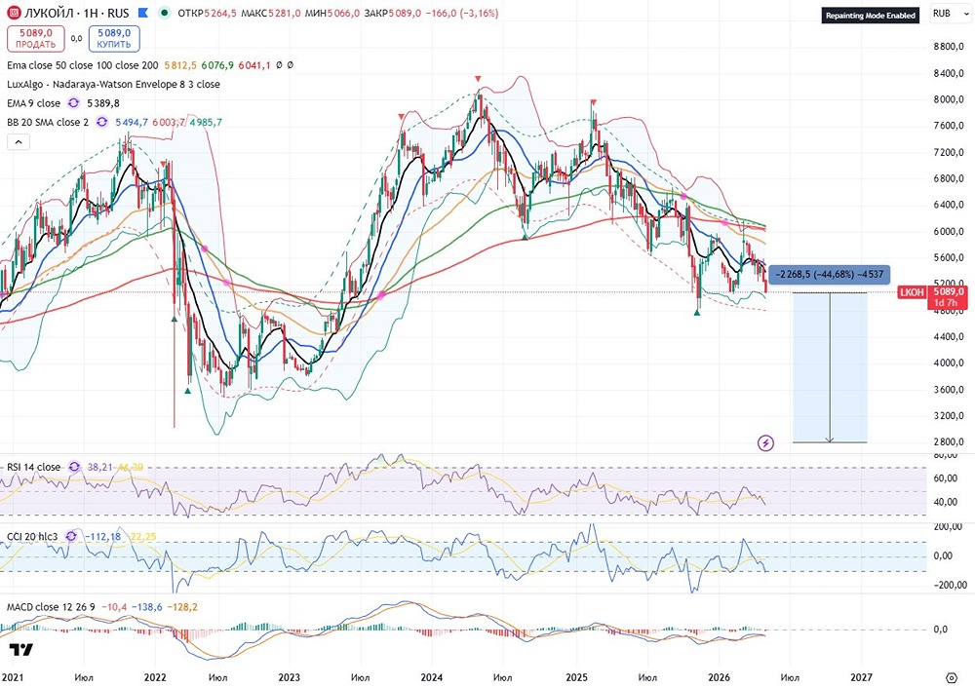Click the −166,0 (−3,16%) change value

click(463, 13)
